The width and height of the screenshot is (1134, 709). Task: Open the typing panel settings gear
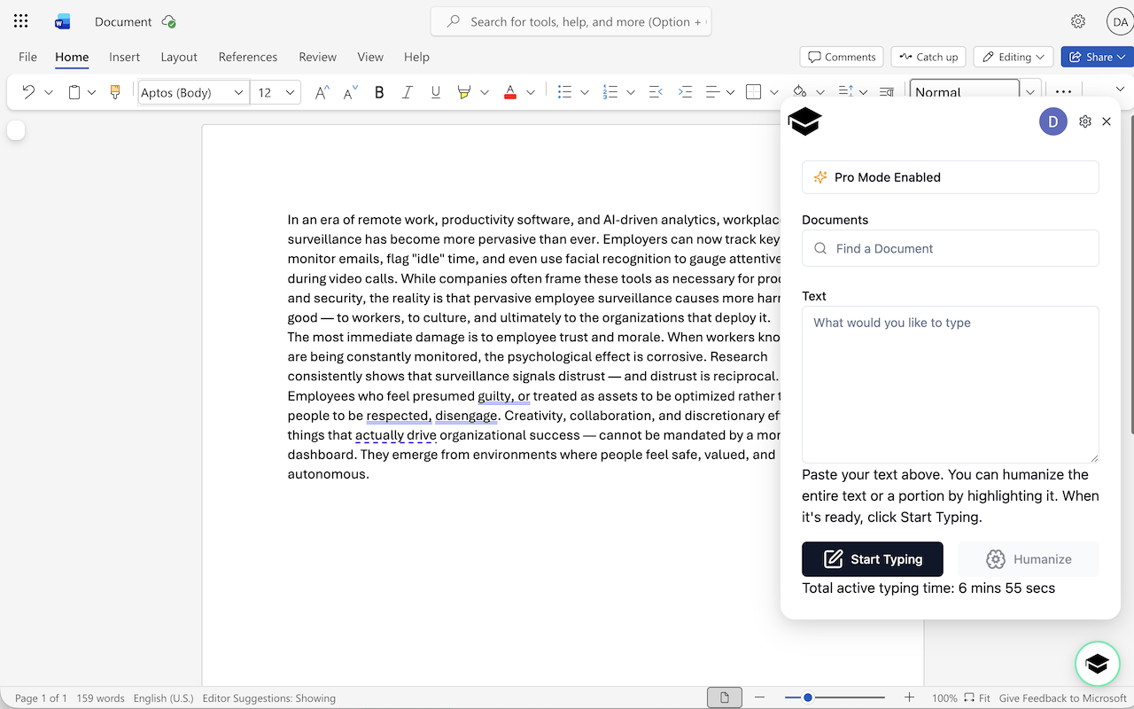coord(1085,121)
